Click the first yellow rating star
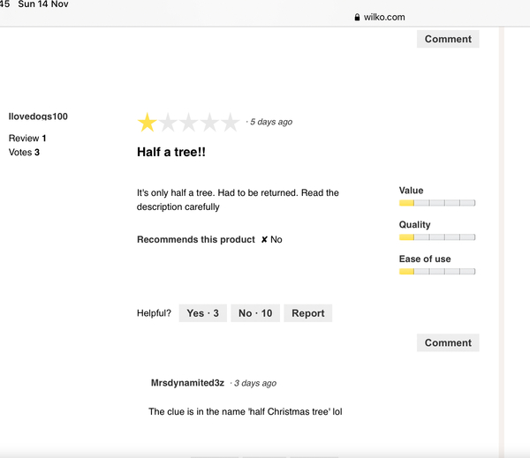Screen dimensions: 530x458 (148, 123)
